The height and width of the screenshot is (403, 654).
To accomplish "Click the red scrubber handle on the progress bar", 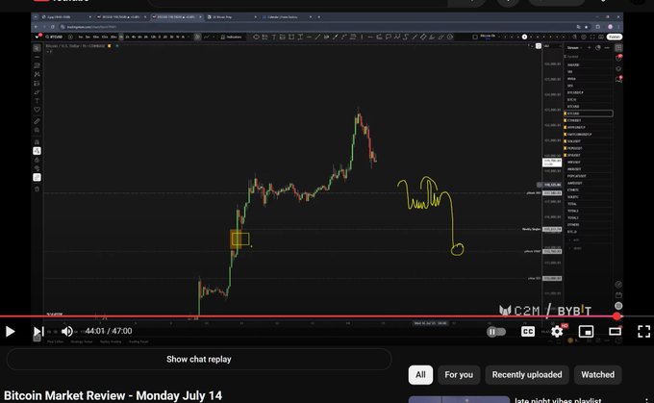I will pyautogui.click(x=616, y=316).
